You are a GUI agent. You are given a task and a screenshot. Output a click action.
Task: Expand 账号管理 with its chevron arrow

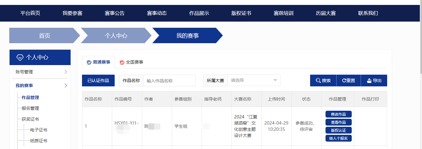(66, 72)
